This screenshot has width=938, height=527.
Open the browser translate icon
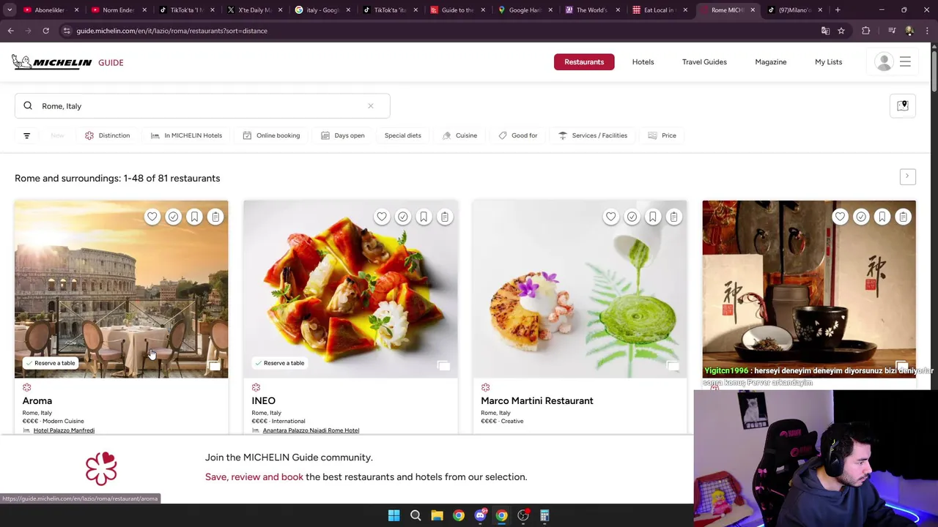pos(825,31)
